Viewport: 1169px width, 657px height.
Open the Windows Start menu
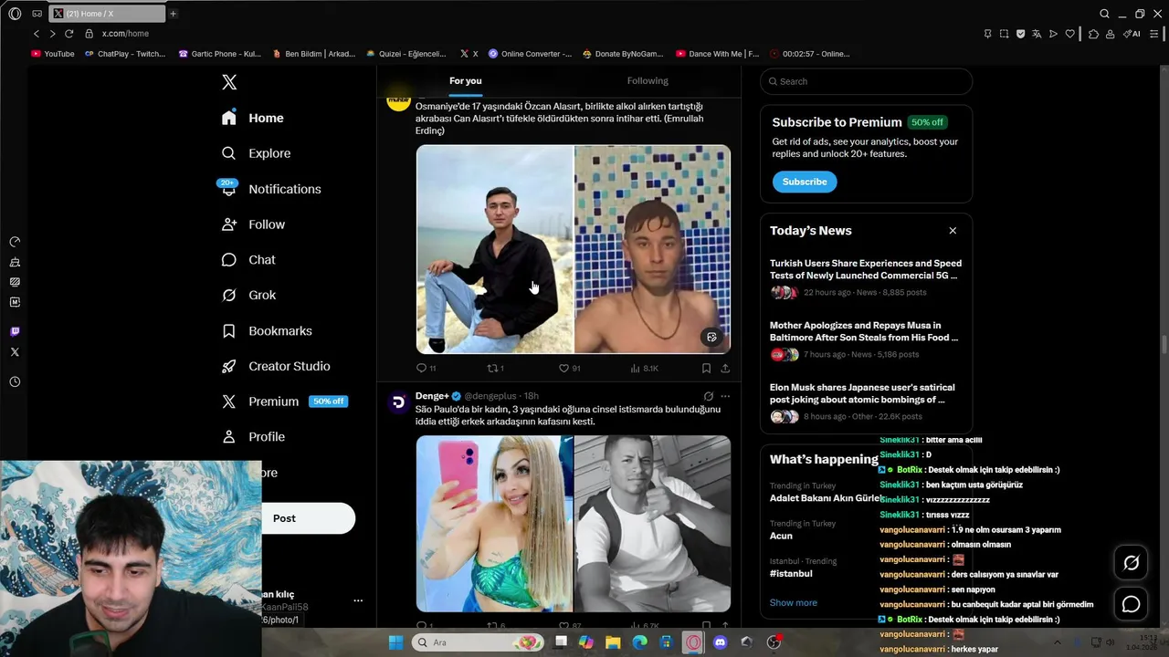[395, 642]
